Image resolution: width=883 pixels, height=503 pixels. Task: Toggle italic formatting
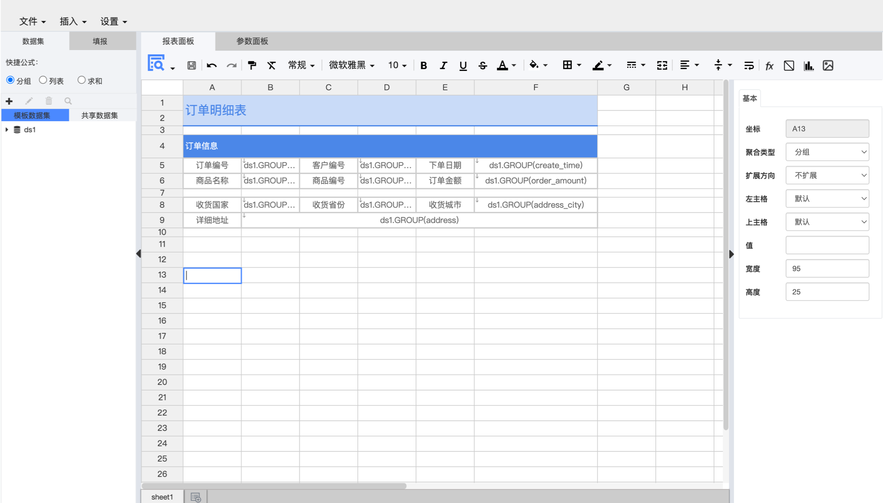point(443,65)
